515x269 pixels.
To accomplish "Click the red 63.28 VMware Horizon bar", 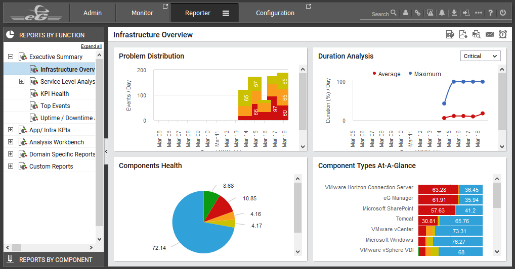I will 439,190.
